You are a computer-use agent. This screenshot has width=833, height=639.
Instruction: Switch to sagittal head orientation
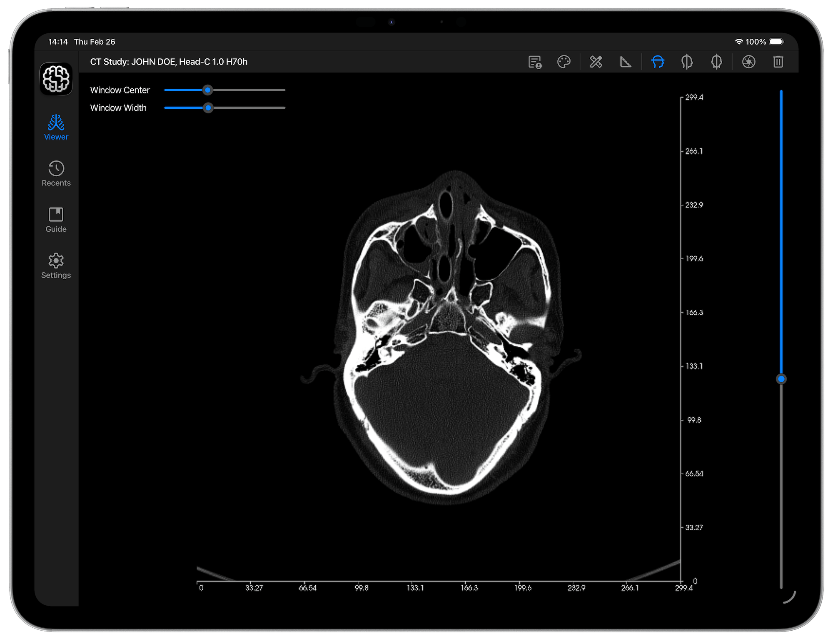[x=686, y=62]
